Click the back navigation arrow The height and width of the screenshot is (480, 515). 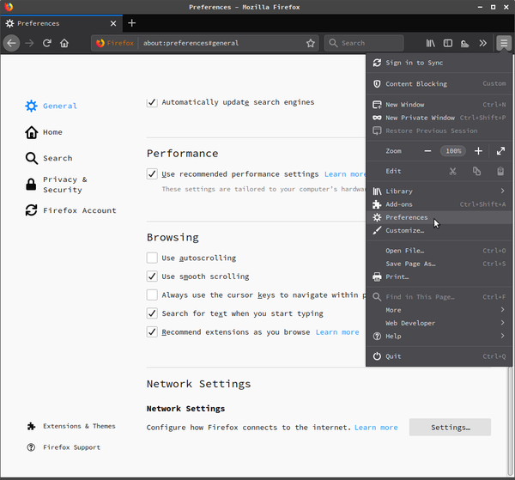click(x=11, y=43)
